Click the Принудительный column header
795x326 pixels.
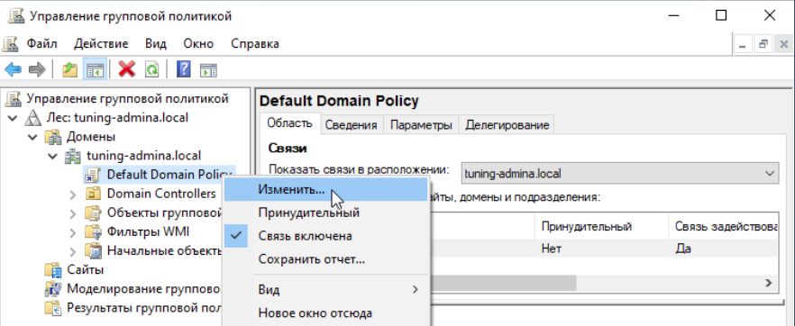[602, 226]
